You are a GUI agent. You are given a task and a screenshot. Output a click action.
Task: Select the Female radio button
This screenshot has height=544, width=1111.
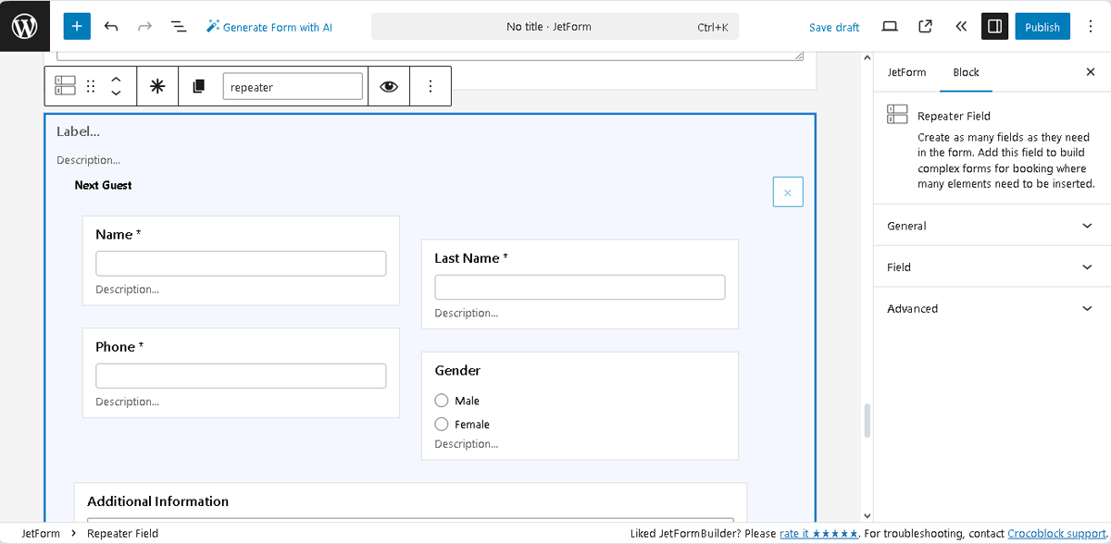[x=442, y=425]
